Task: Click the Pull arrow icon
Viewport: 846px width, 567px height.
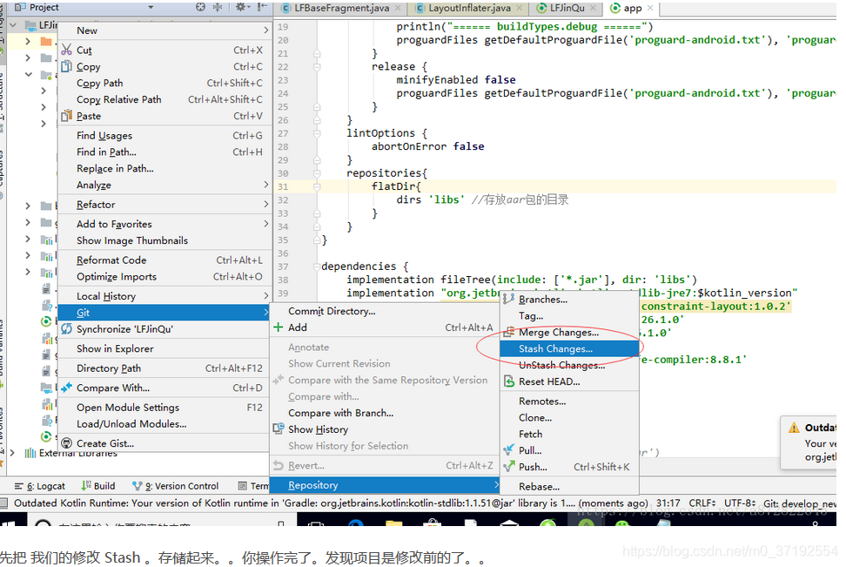Action: click(x=508, y=449)
